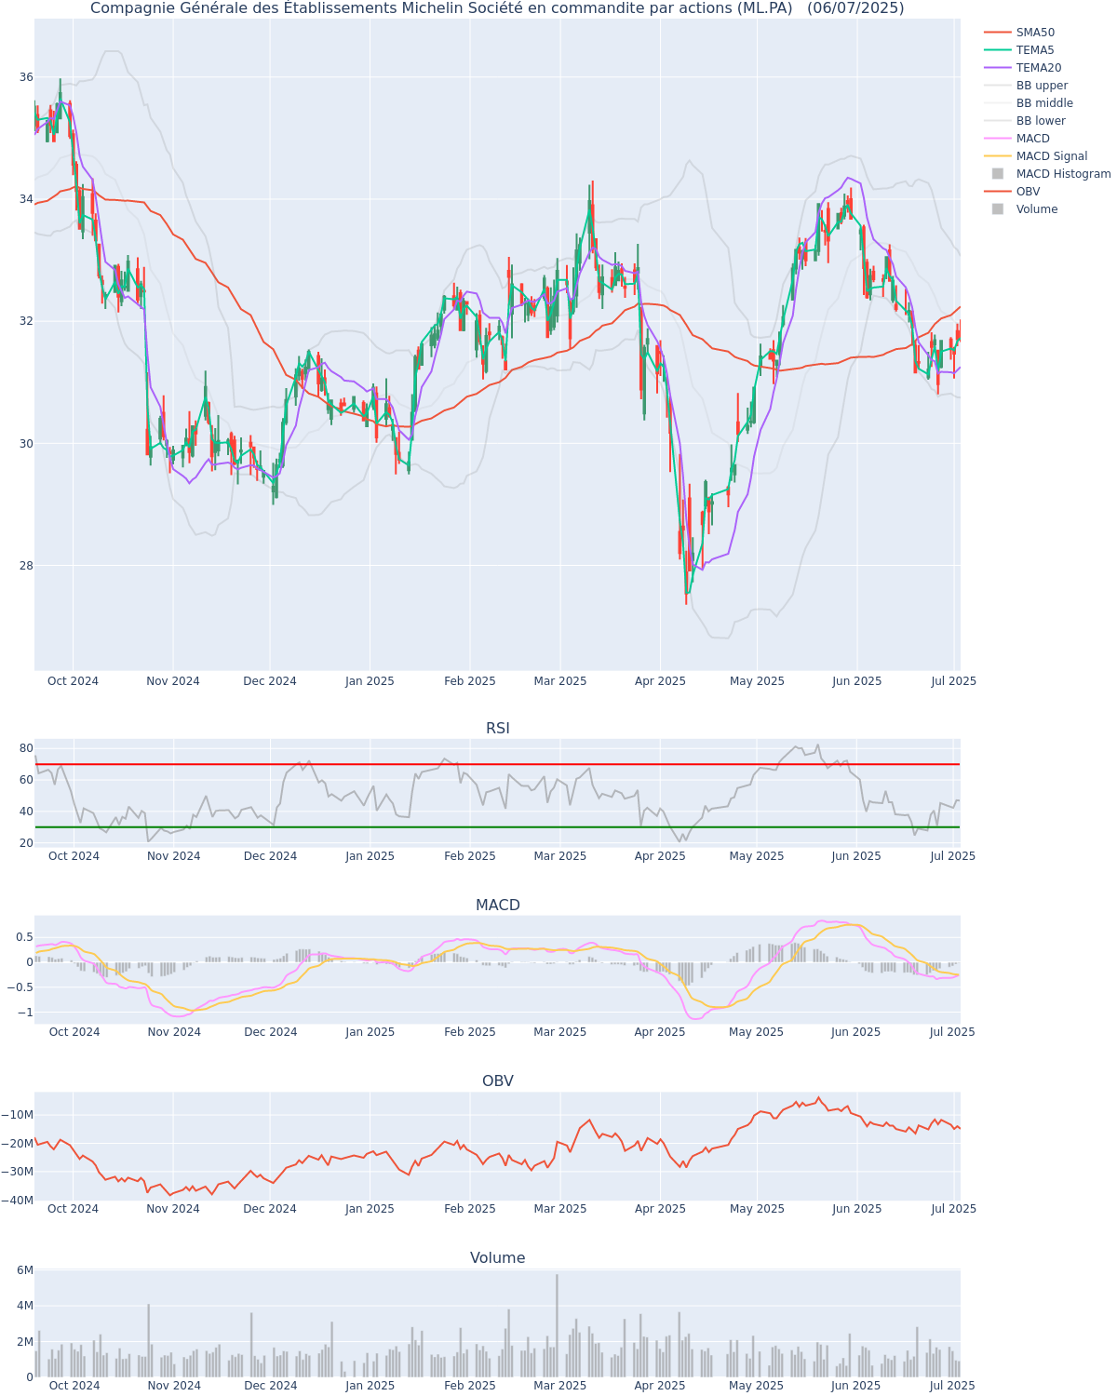This screenshot has width=1117, height=1396.
Task: Click the 60 label on RSI axis
Action: tap(26, 780)
